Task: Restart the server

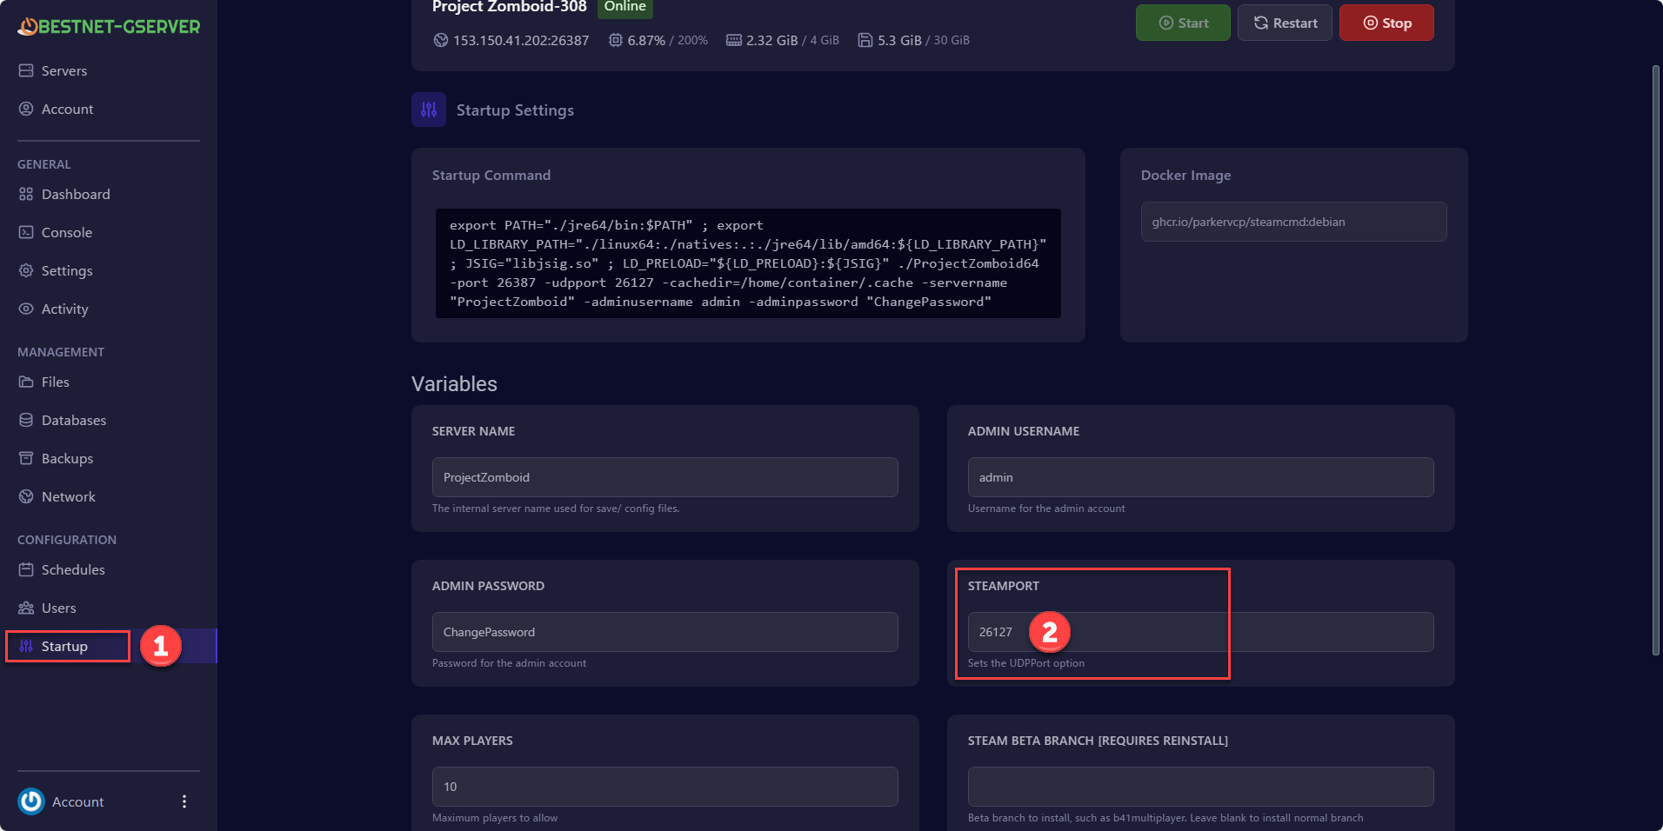Action: tap(1285, 23)
